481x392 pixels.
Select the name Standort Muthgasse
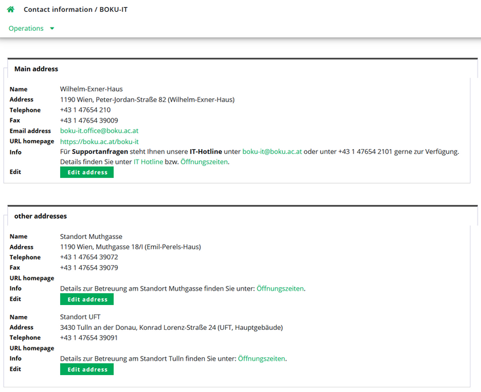[x=91, y=236]
